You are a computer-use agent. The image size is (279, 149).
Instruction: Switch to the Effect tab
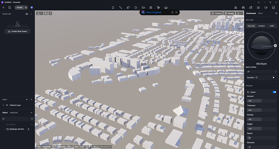[260, 13]
